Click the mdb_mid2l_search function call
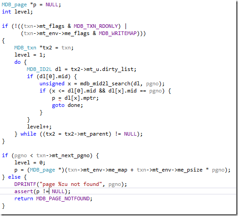The height and width of the screenshot is (216, 238). (x=105, y=84)
